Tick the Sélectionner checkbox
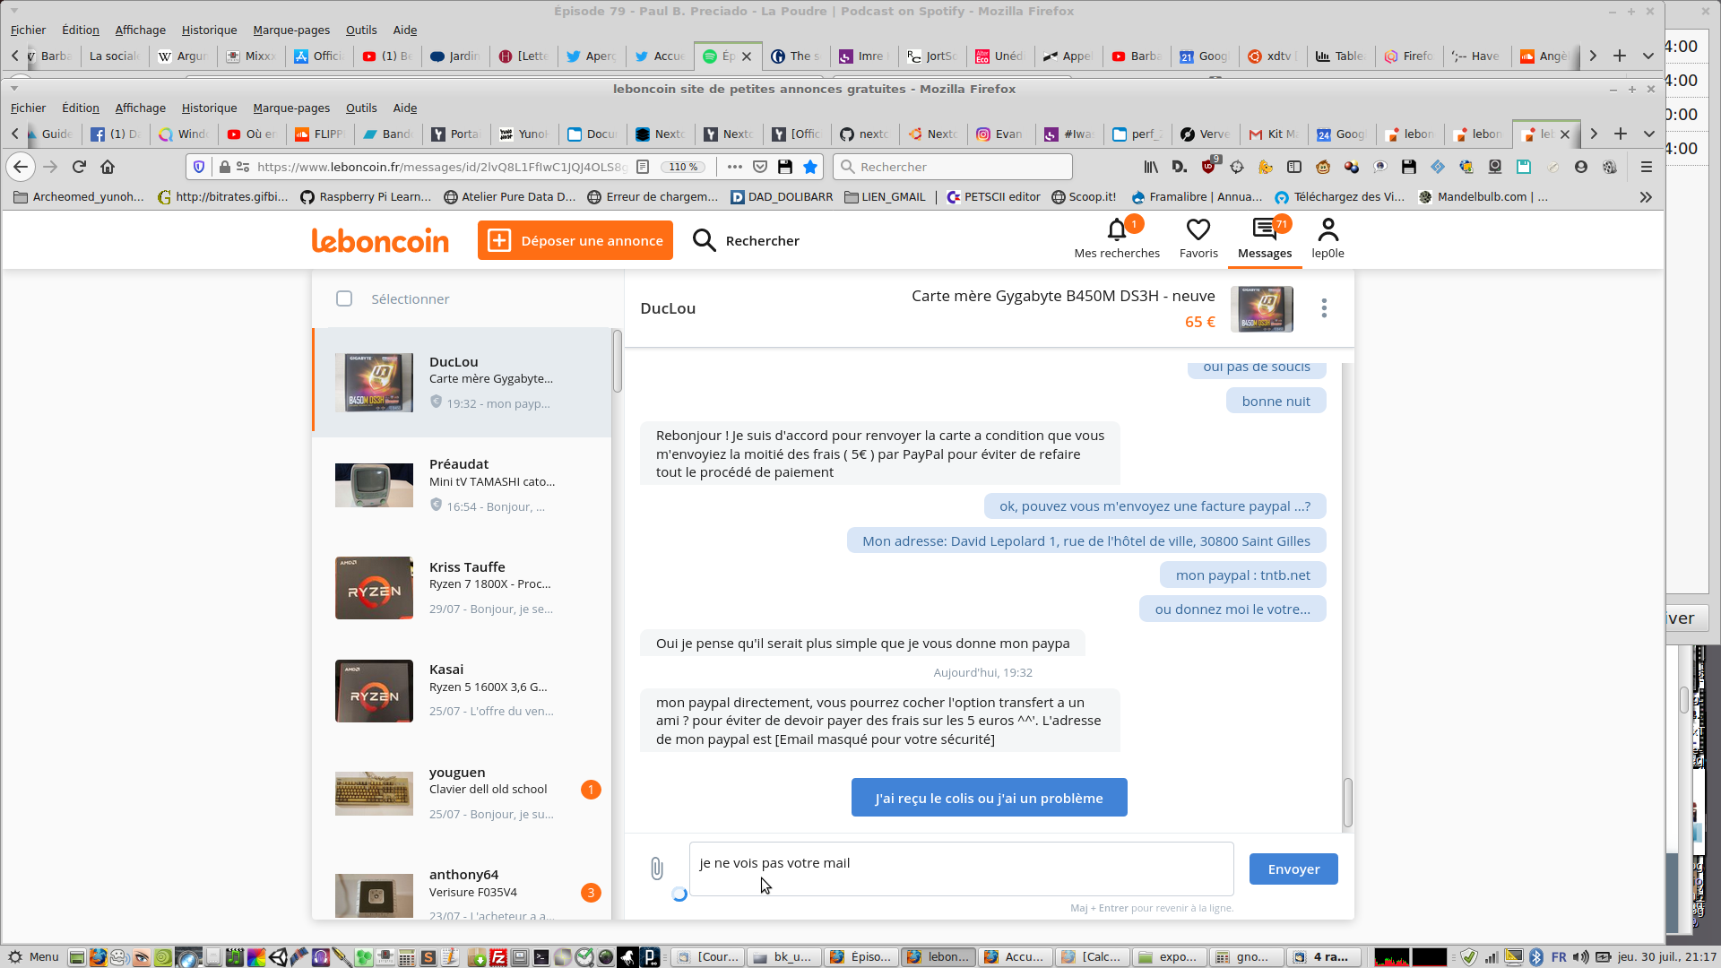The width and height of the screenshot is (1721, 968). coord(344,298)
